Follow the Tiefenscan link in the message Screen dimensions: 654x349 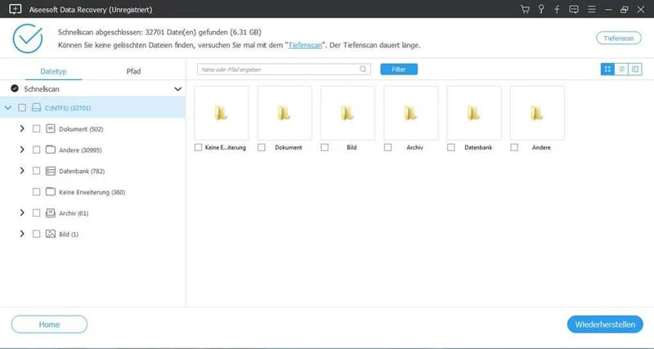point(305,45)
